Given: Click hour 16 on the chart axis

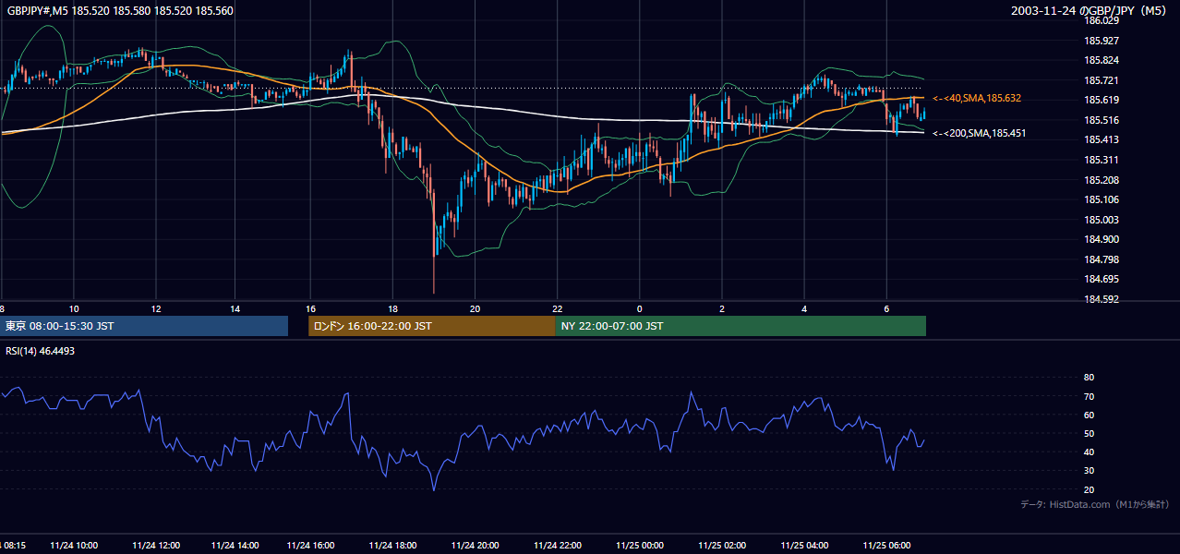Looking at the screenshot, I should pyautogui.click(x=311, y=308).
